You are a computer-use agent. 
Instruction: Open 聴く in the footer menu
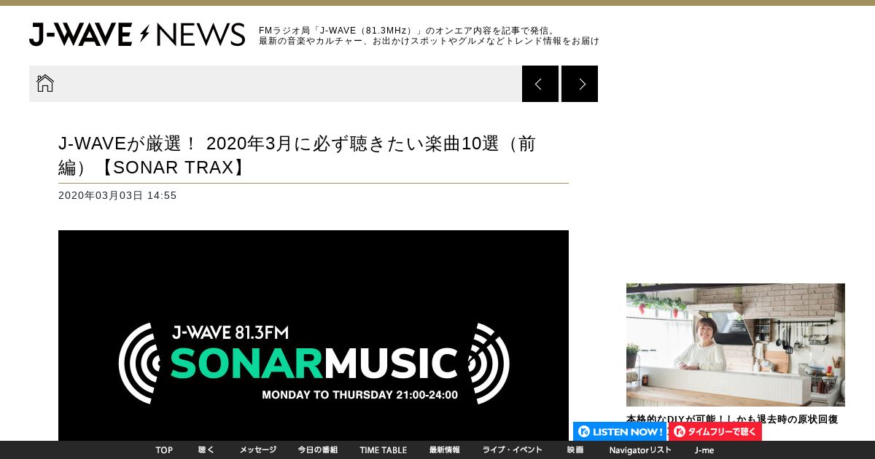(206, 450)
